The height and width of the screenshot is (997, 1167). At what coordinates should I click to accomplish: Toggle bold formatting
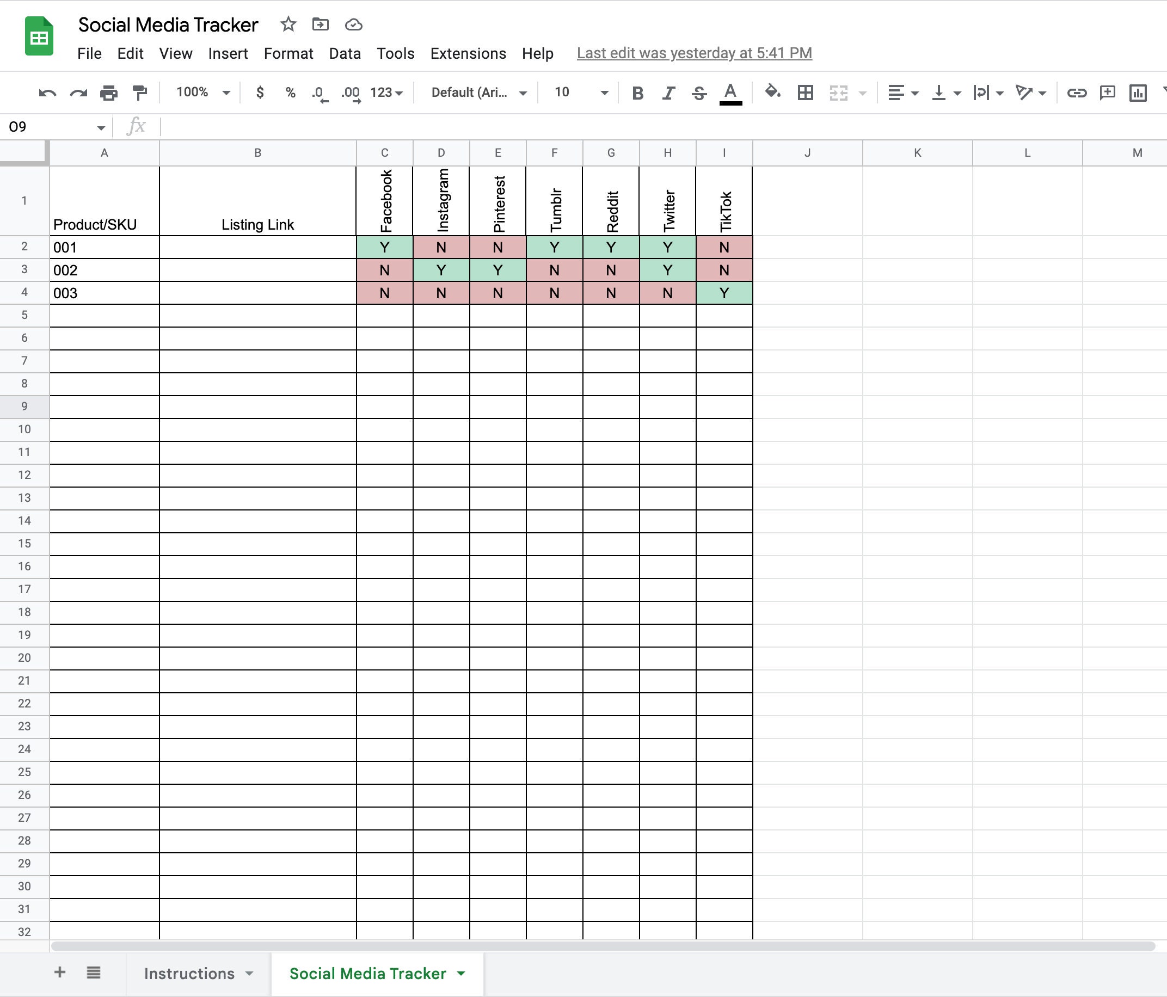637,93
